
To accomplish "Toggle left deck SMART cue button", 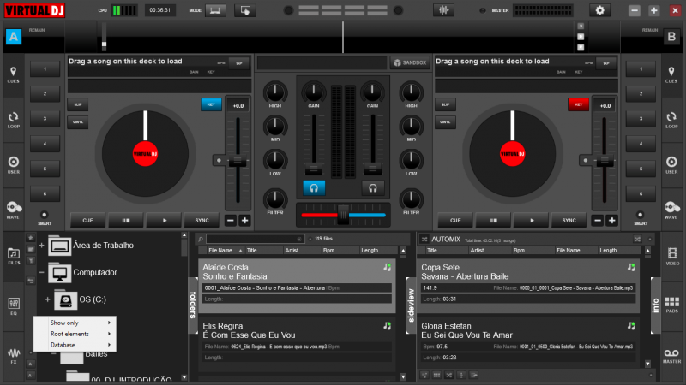I will point(45,215).
